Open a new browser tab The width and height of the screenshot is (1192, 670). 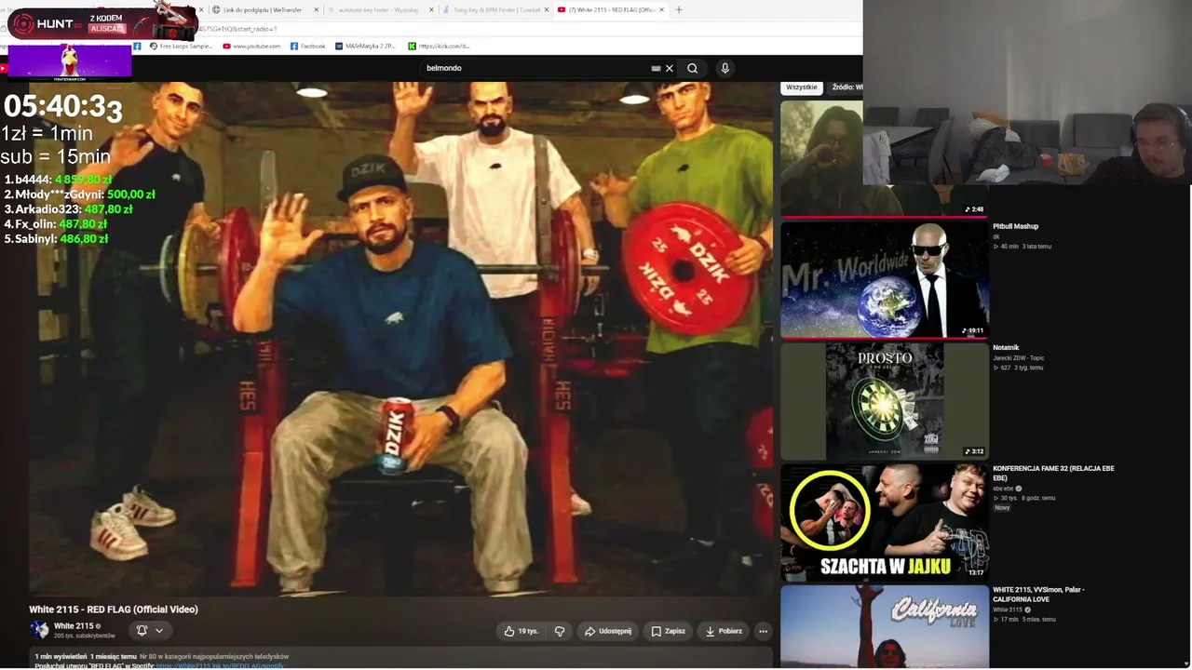tap(679, 9)
